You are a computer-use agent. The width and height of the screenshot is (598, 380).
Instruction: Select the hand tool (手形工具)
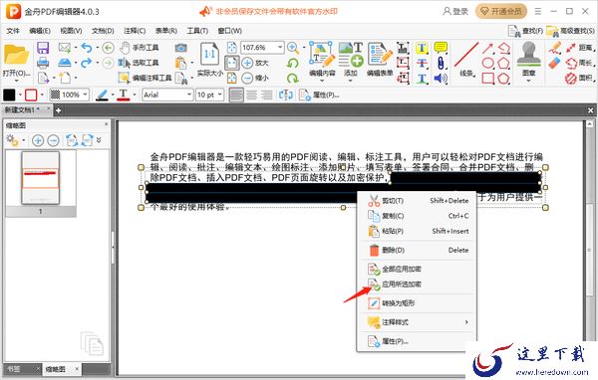point(139,48)
